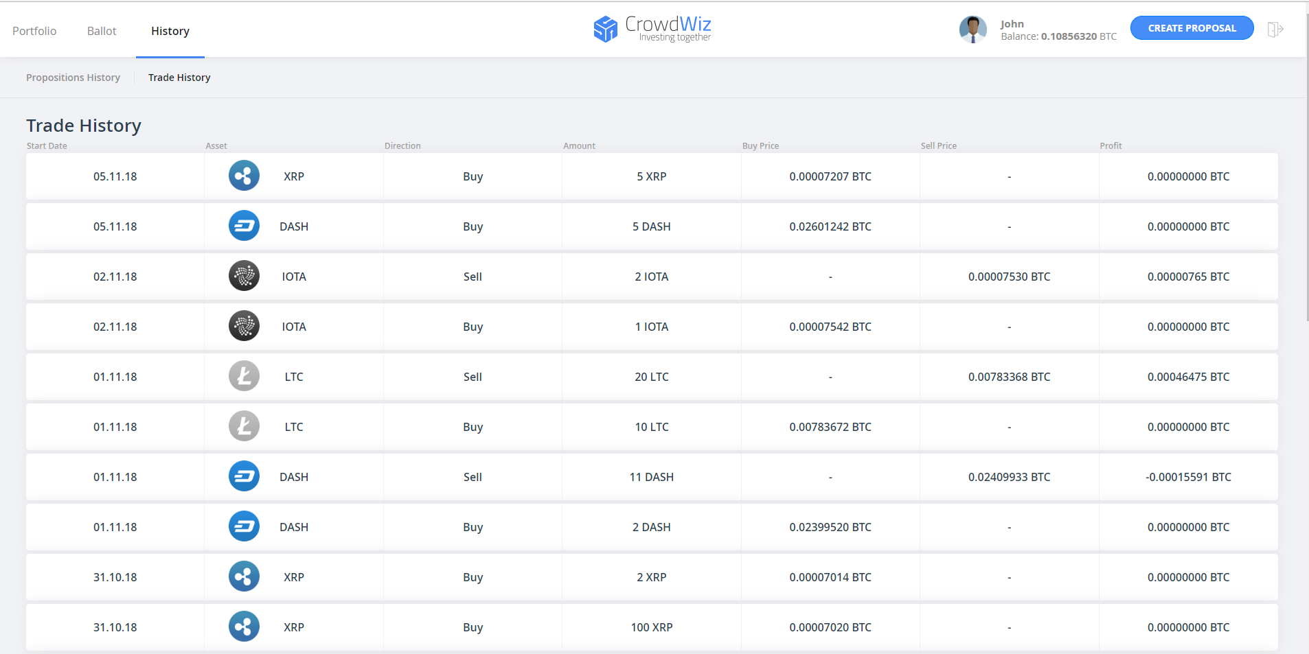Click the amount 20 LTC

tap(652, 377)
